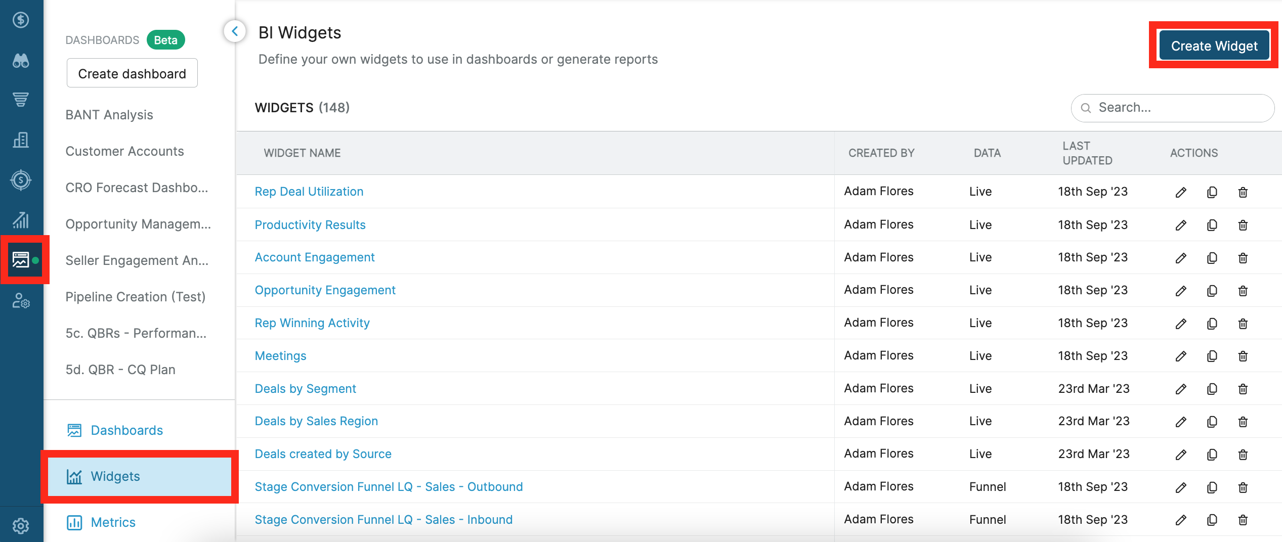The image size is (1282, 542).
Task: Edit the Rep Winning Activity widget
Action: tap(1181, 324)
